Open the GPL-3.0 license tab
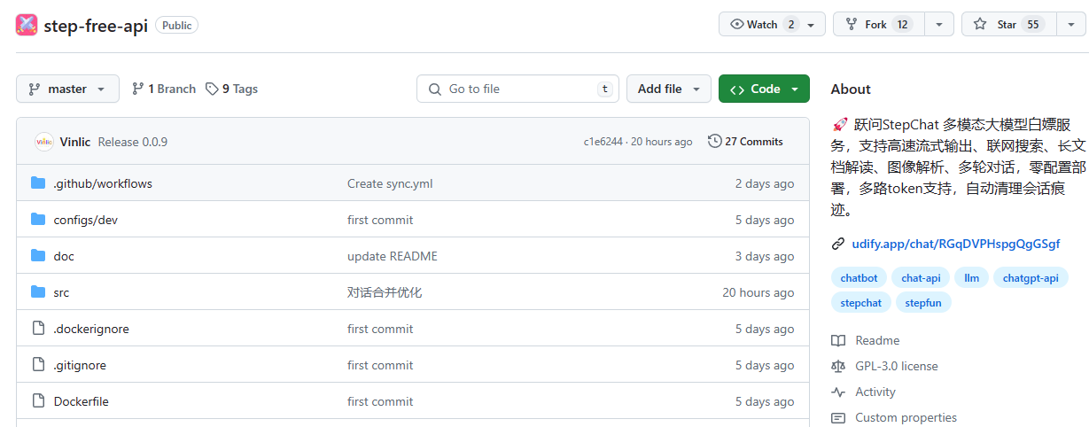 click(x=896, y=366)
